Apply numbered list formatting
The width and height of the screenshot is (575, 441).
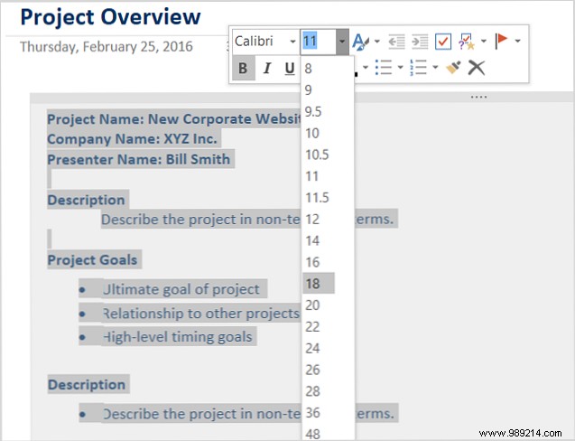418,68
